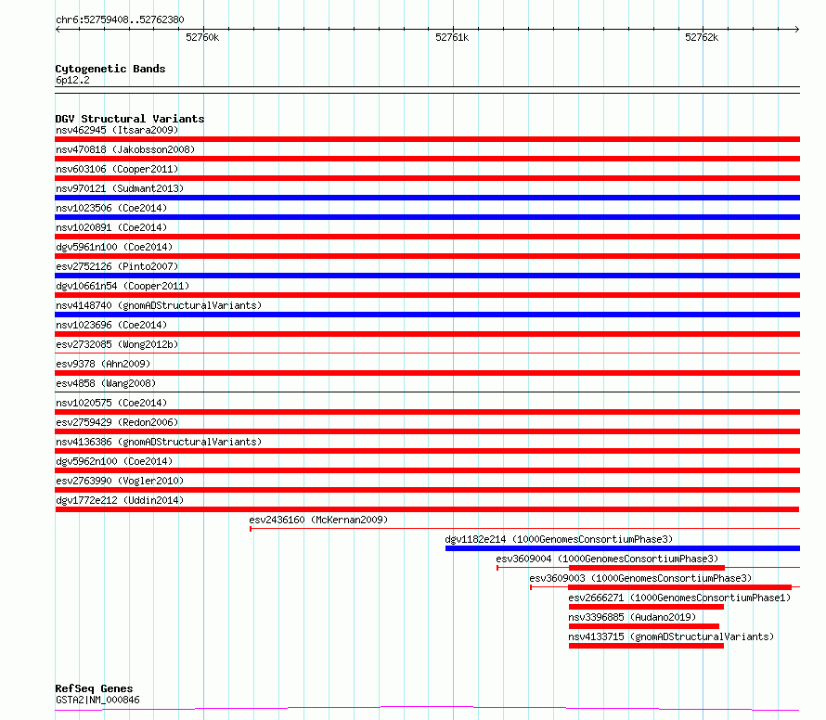Viewport: 826px width, 720px height.
Task: Click the 52760k ruler tick label
Action: click(x=202, y=37)
